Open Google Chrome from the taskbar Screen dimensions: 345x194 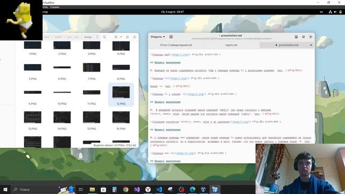click(126, 189)
